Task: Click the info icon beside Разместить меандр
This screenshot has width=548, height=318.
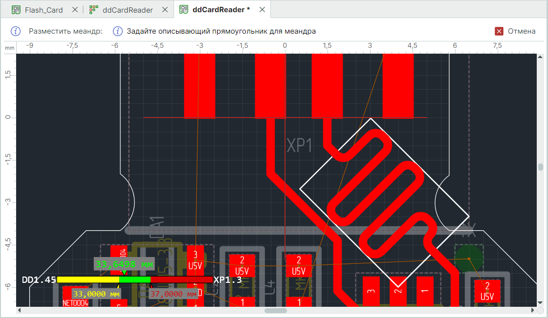Action: 16,31
